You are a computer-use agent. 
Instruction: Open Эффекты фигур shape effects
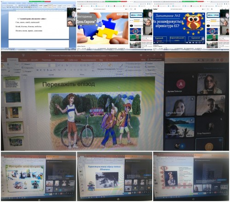tap(133, 70)
